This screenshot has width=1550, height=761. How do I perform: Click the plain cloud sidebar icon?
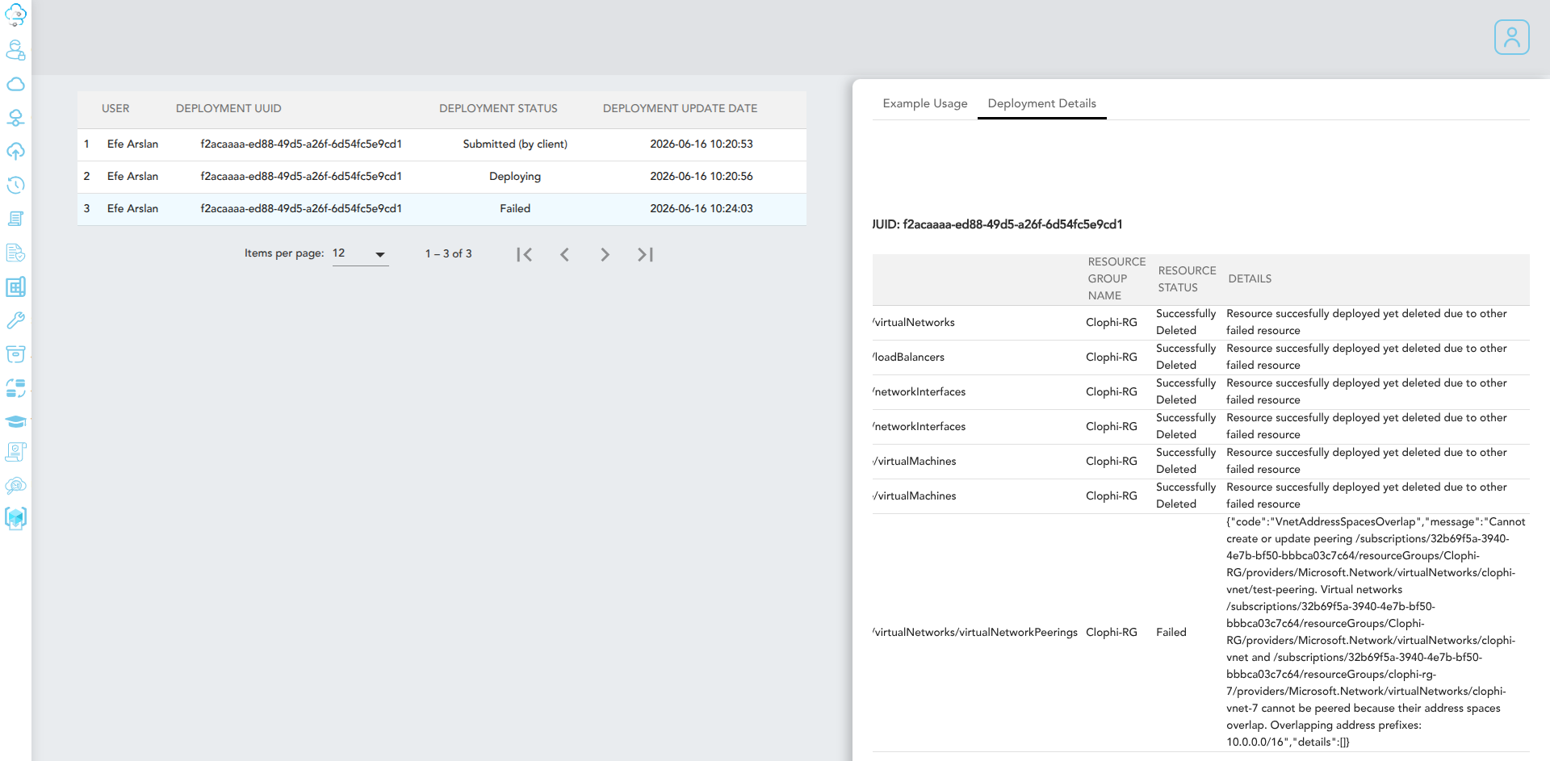click(x=15, y=84)
